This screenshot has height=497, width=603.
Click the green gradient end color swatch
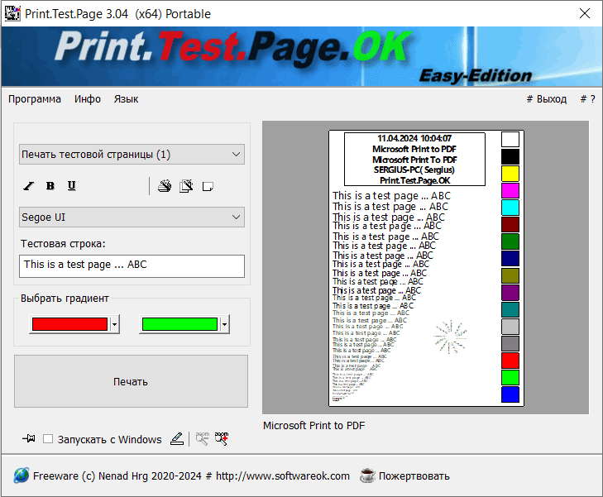tap(179, 324)
